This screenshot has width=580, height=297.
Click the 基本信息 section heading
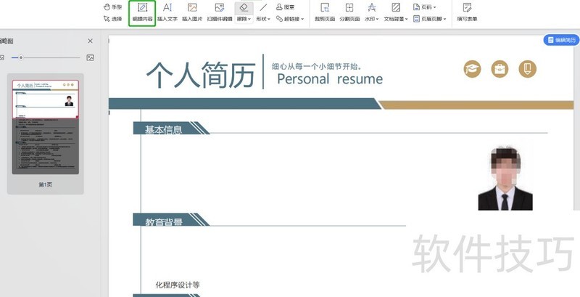click(x=163, y=129)
